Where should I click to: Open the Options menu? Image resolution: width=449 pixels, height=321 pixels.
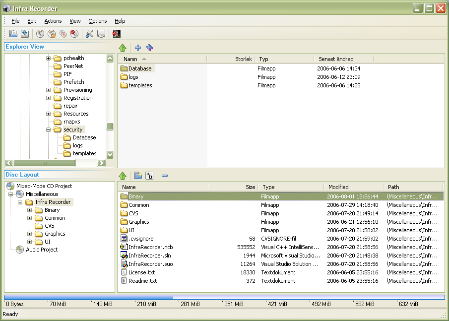coord(97,21)
